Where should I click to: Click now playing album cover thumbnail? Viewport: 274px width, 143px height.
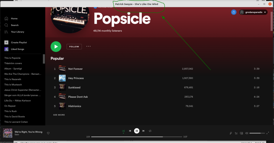click(x=8, y=133)
